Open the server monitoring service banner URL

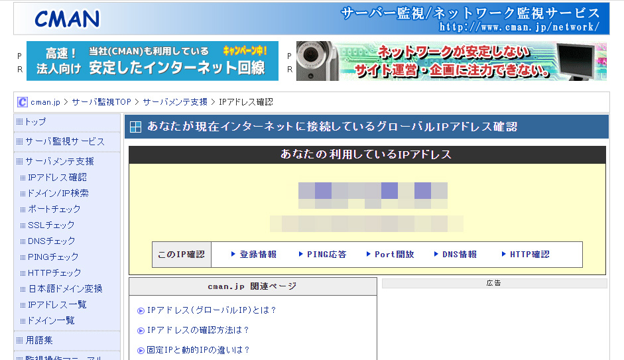click(519, 27)
